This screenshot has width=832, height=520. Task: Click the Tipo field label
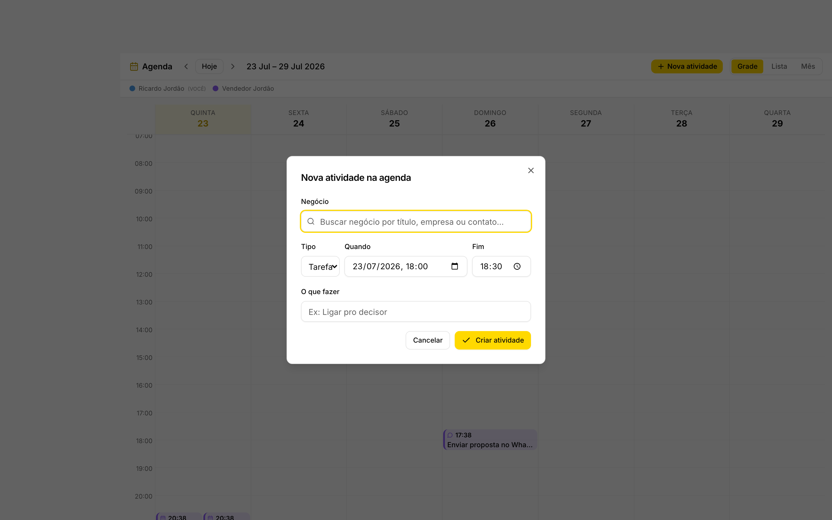point(309,247)
